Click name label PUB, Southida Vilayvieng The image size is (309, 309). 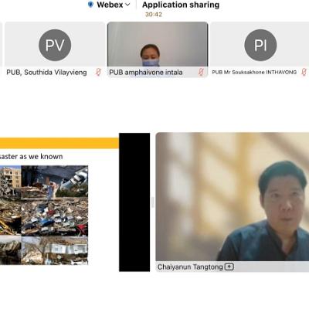point(46,72)
